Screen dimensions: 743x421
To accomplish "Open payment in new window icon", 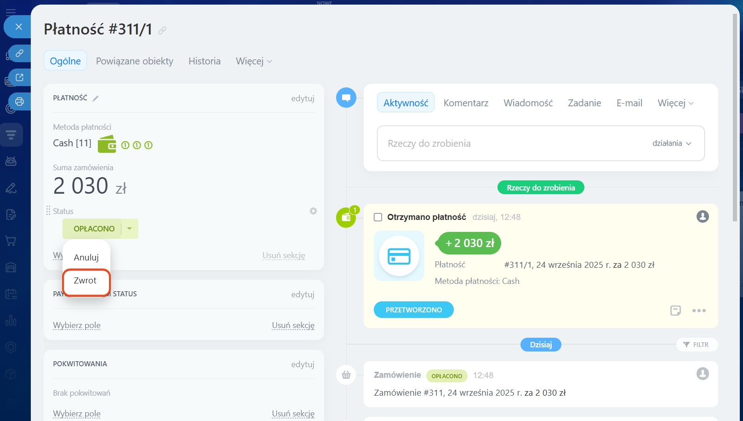I will pyautogui.click(x=19, y=77).
